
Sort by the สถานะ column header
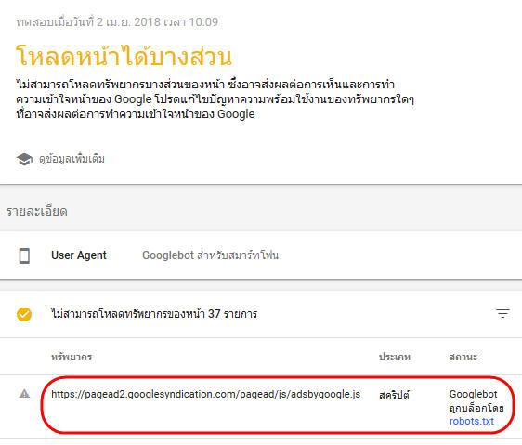(x=463, y=357)
